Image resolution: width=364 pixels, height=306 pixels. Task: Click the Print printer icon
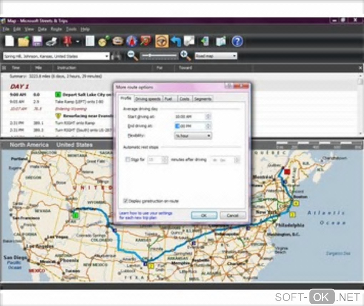pyautogui.click(x=51, y=42)
